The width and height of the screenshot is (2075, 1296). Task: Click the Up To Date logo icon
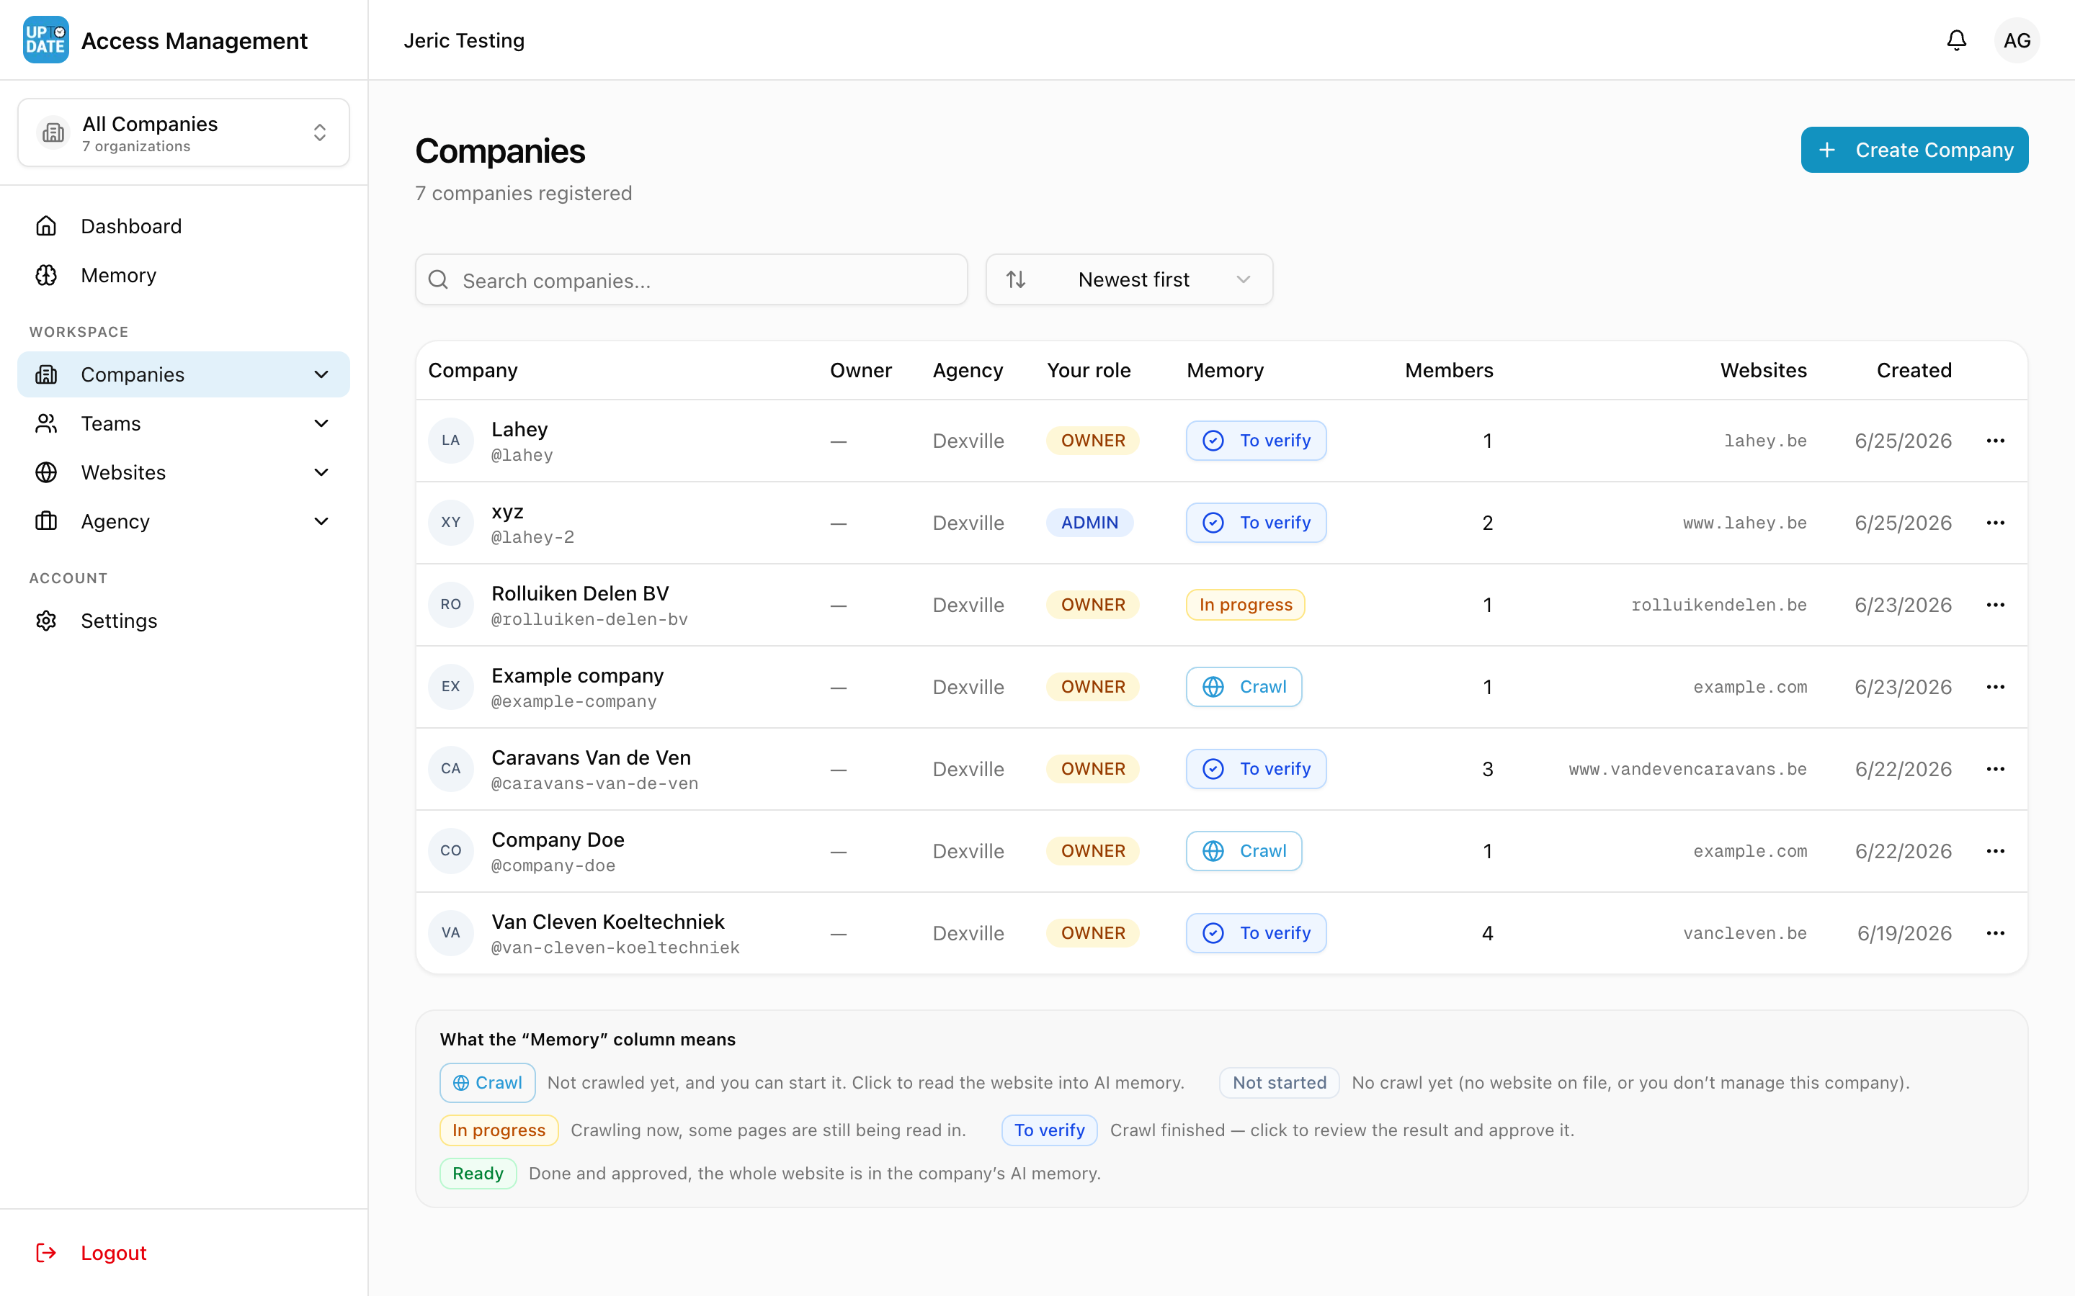[45, 40]
